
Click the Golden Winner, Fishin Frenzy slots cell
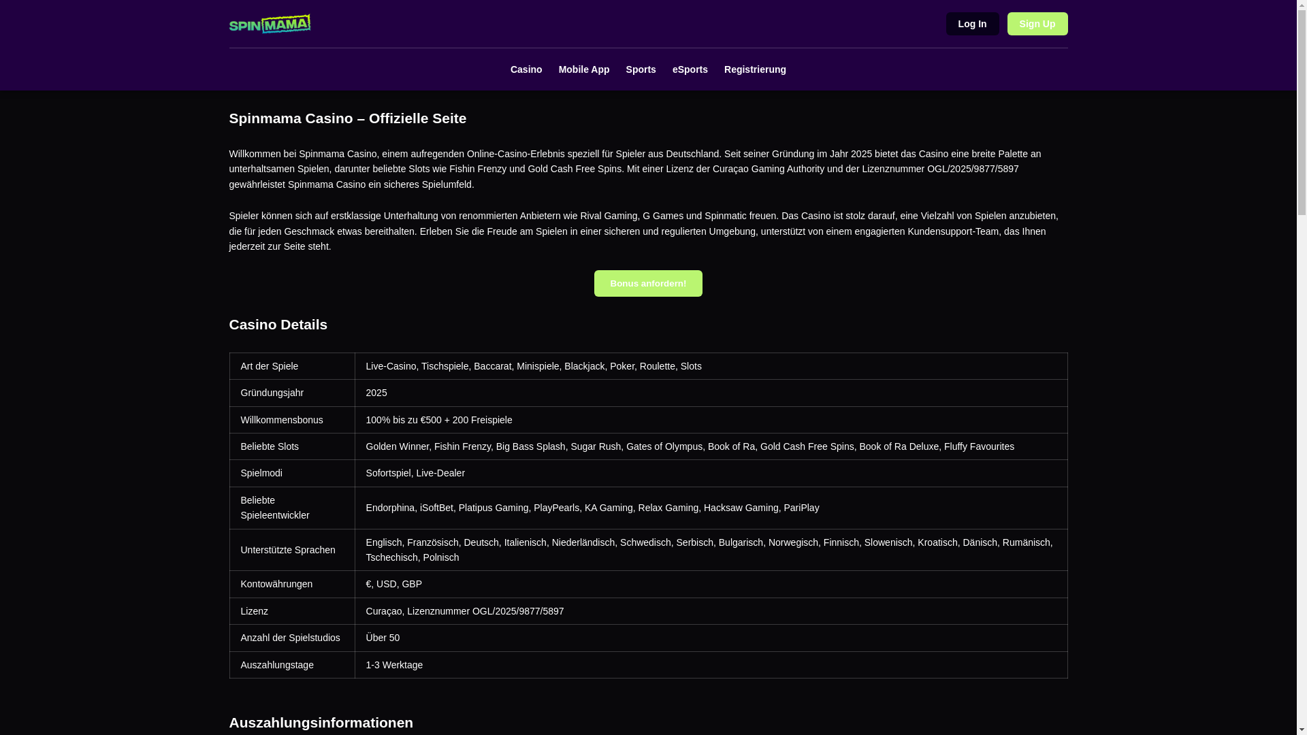pos(711,446)
